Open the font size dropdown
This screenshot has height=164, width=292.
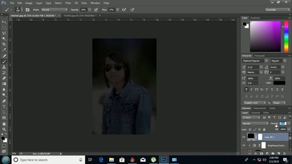pyautogui.click(x=261, y=67)
